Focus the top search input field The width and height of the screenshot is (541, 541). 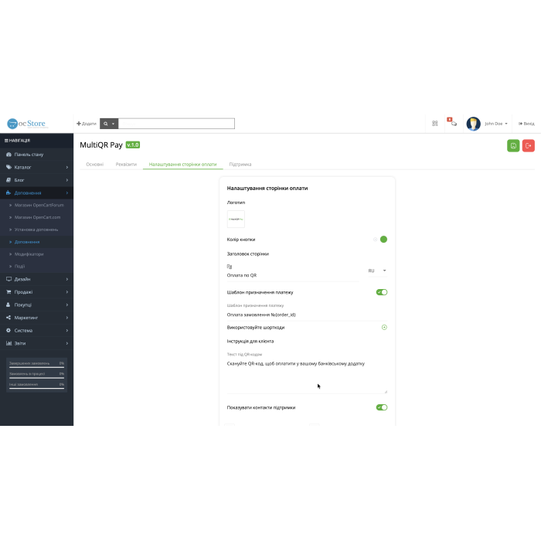176,124
